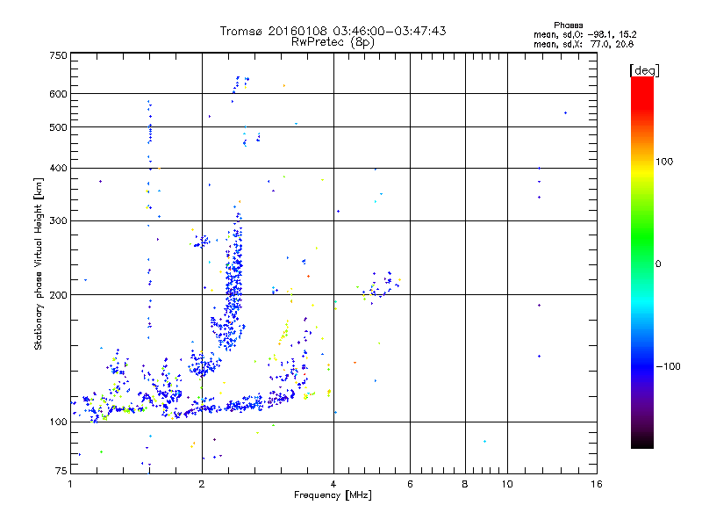This screenshot has width=702, height=527.
Task: Click the y-axis label "750"
Action: pyautogui.click(x=58, y=55)
